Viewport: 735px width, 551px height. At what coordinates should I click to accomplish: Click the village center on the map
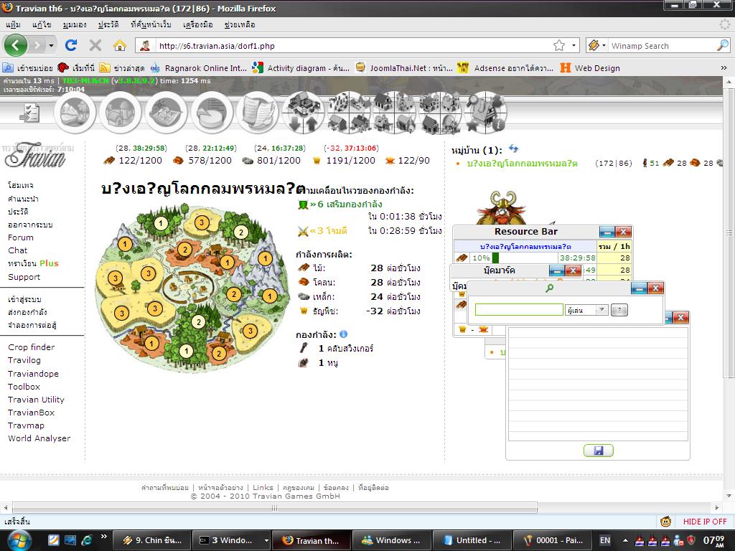pos(189,286)
